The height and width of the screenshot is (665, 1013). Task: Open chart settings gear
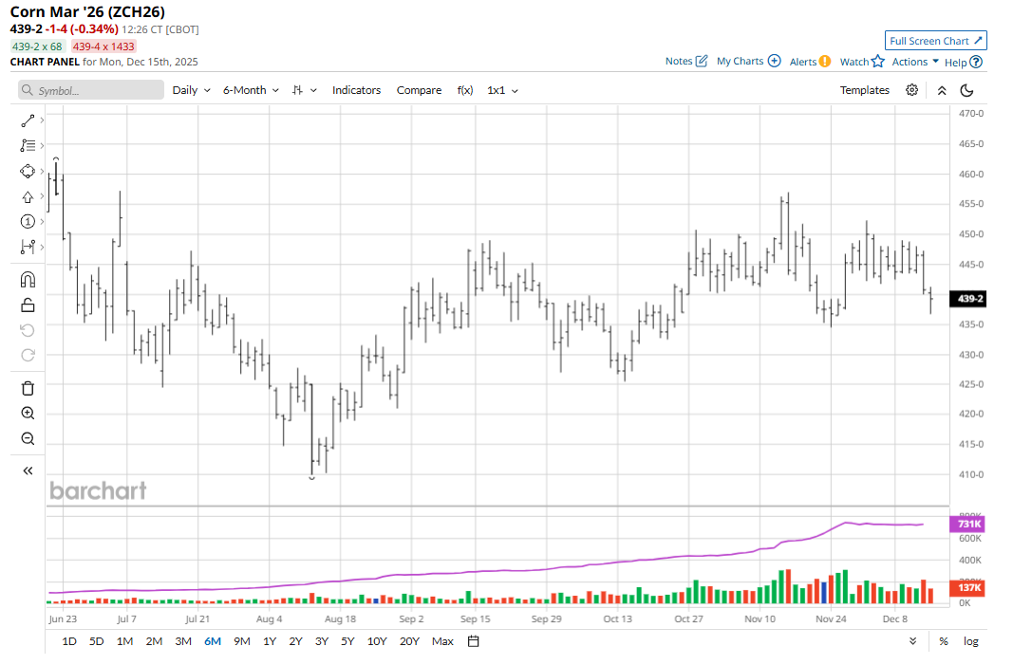click(x=911, y=90)
